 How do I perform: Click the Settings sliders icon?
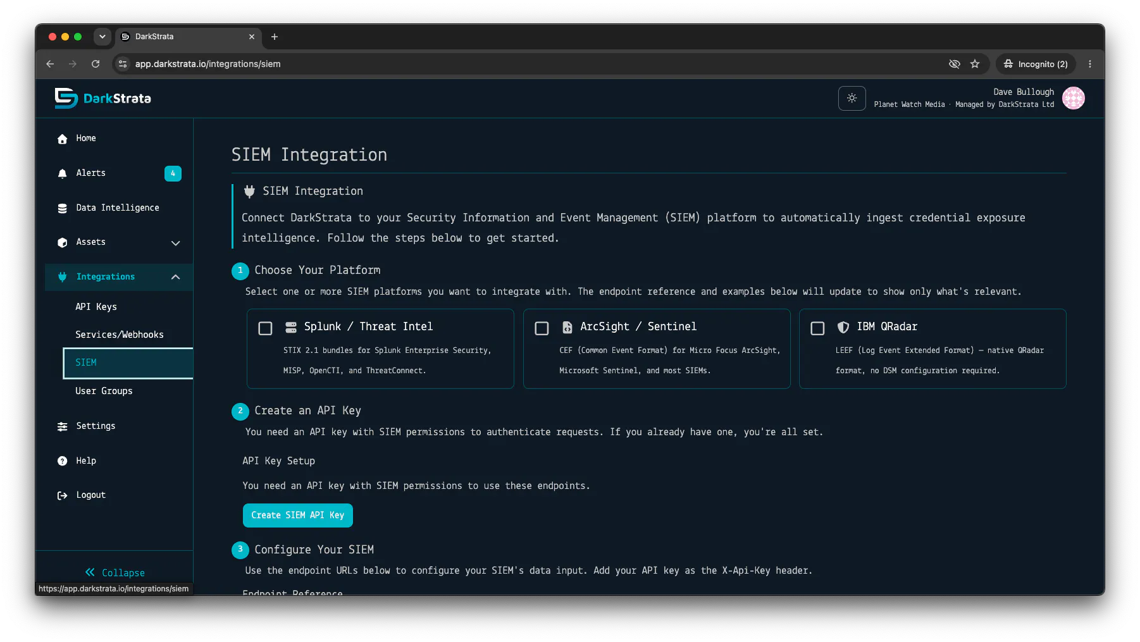click(62, 426)
